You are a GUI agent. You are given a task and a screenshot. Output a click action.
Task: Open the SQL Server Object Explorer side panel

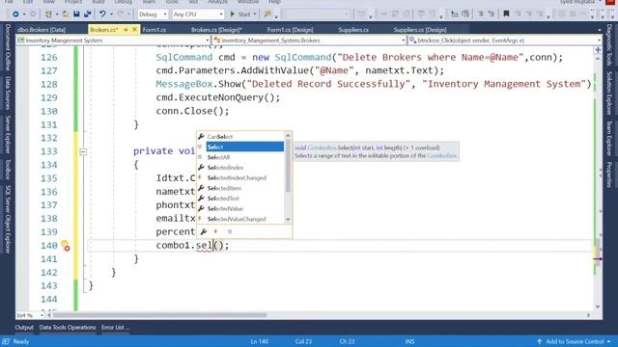click(8, 219)
